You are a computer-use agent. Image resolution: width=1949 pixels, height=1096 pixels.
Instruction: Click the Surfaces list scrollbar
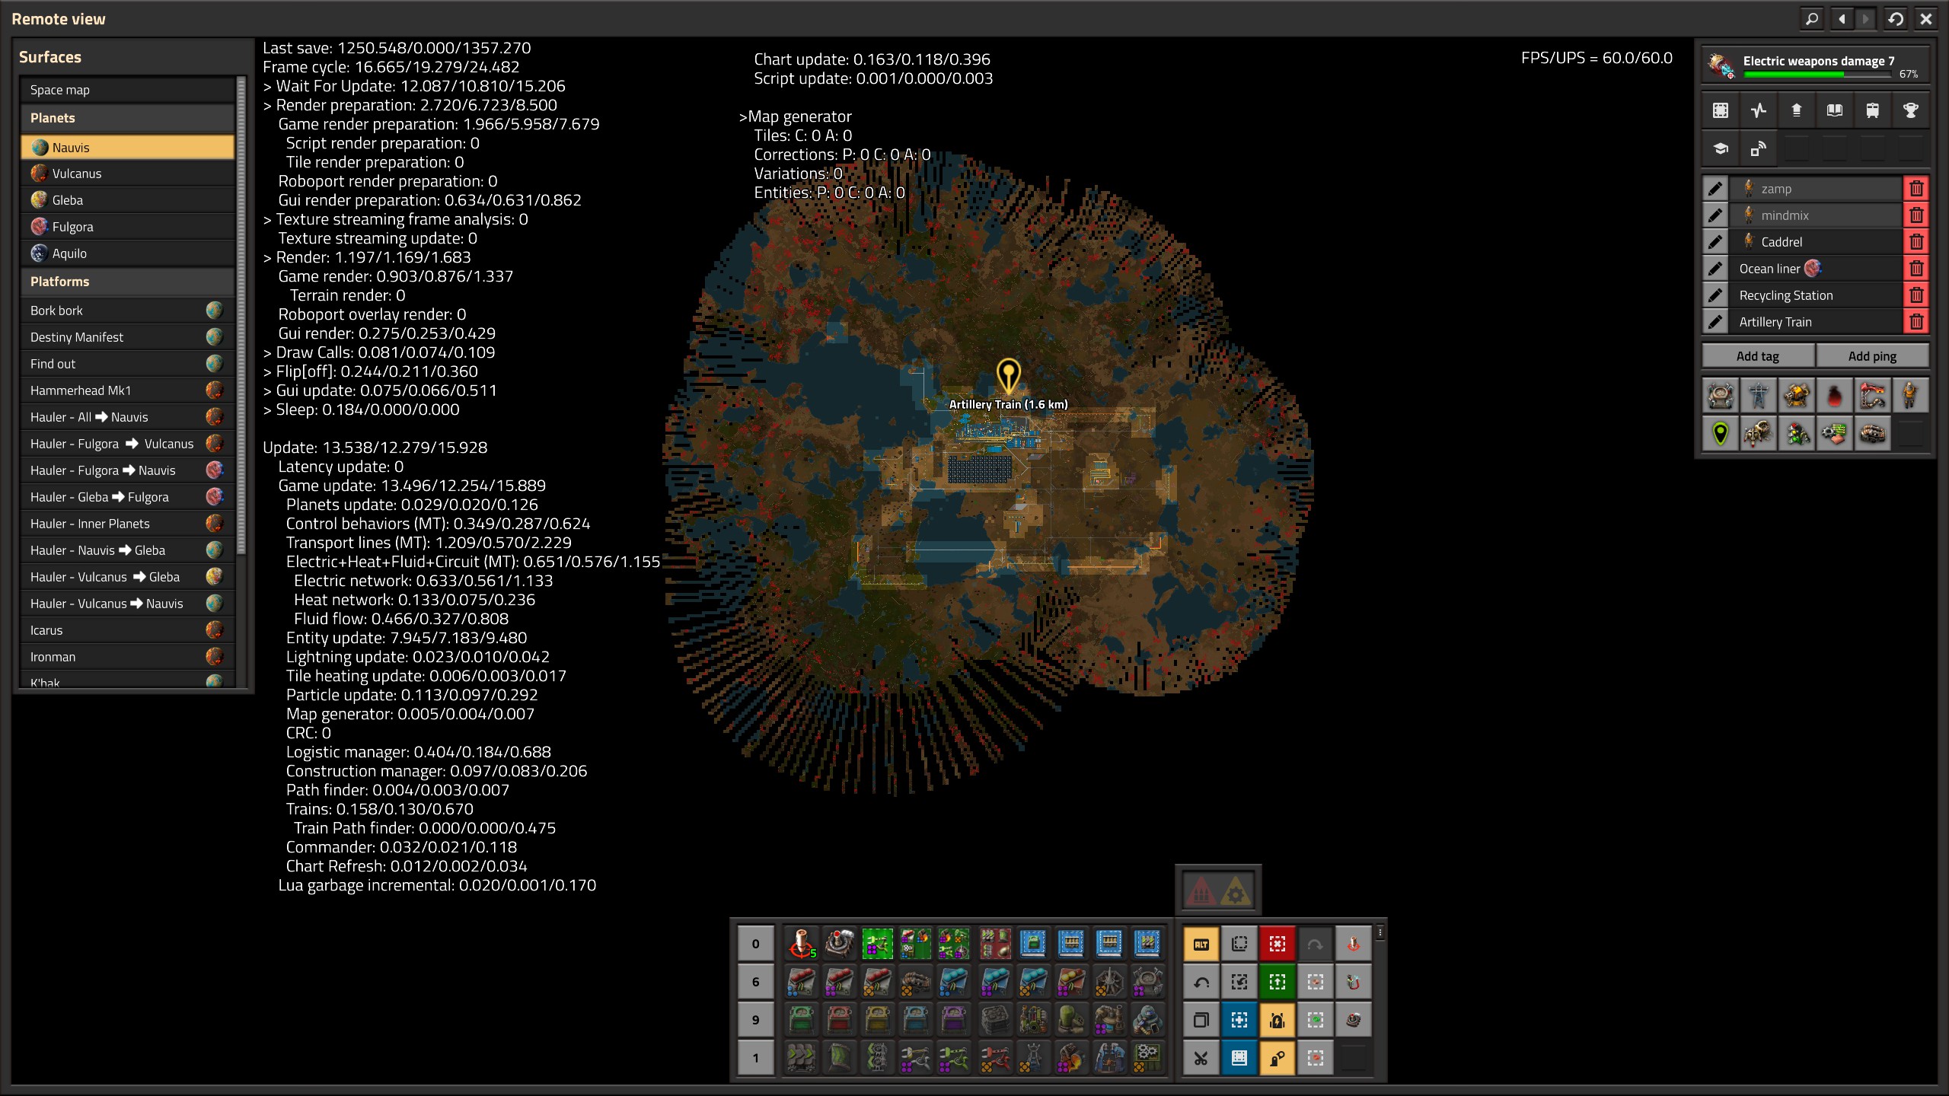point(241,315)
